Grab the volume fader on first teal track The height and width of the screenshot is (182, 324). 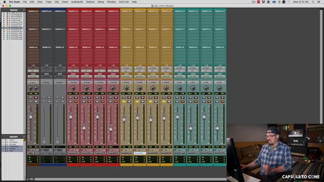(177, 116)
